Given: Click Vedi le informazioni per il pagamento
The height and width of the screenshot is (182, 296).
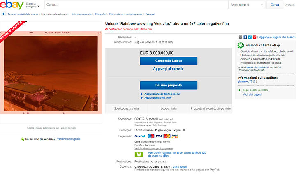Looking at the screenshot, I should (x=154, y=148).
